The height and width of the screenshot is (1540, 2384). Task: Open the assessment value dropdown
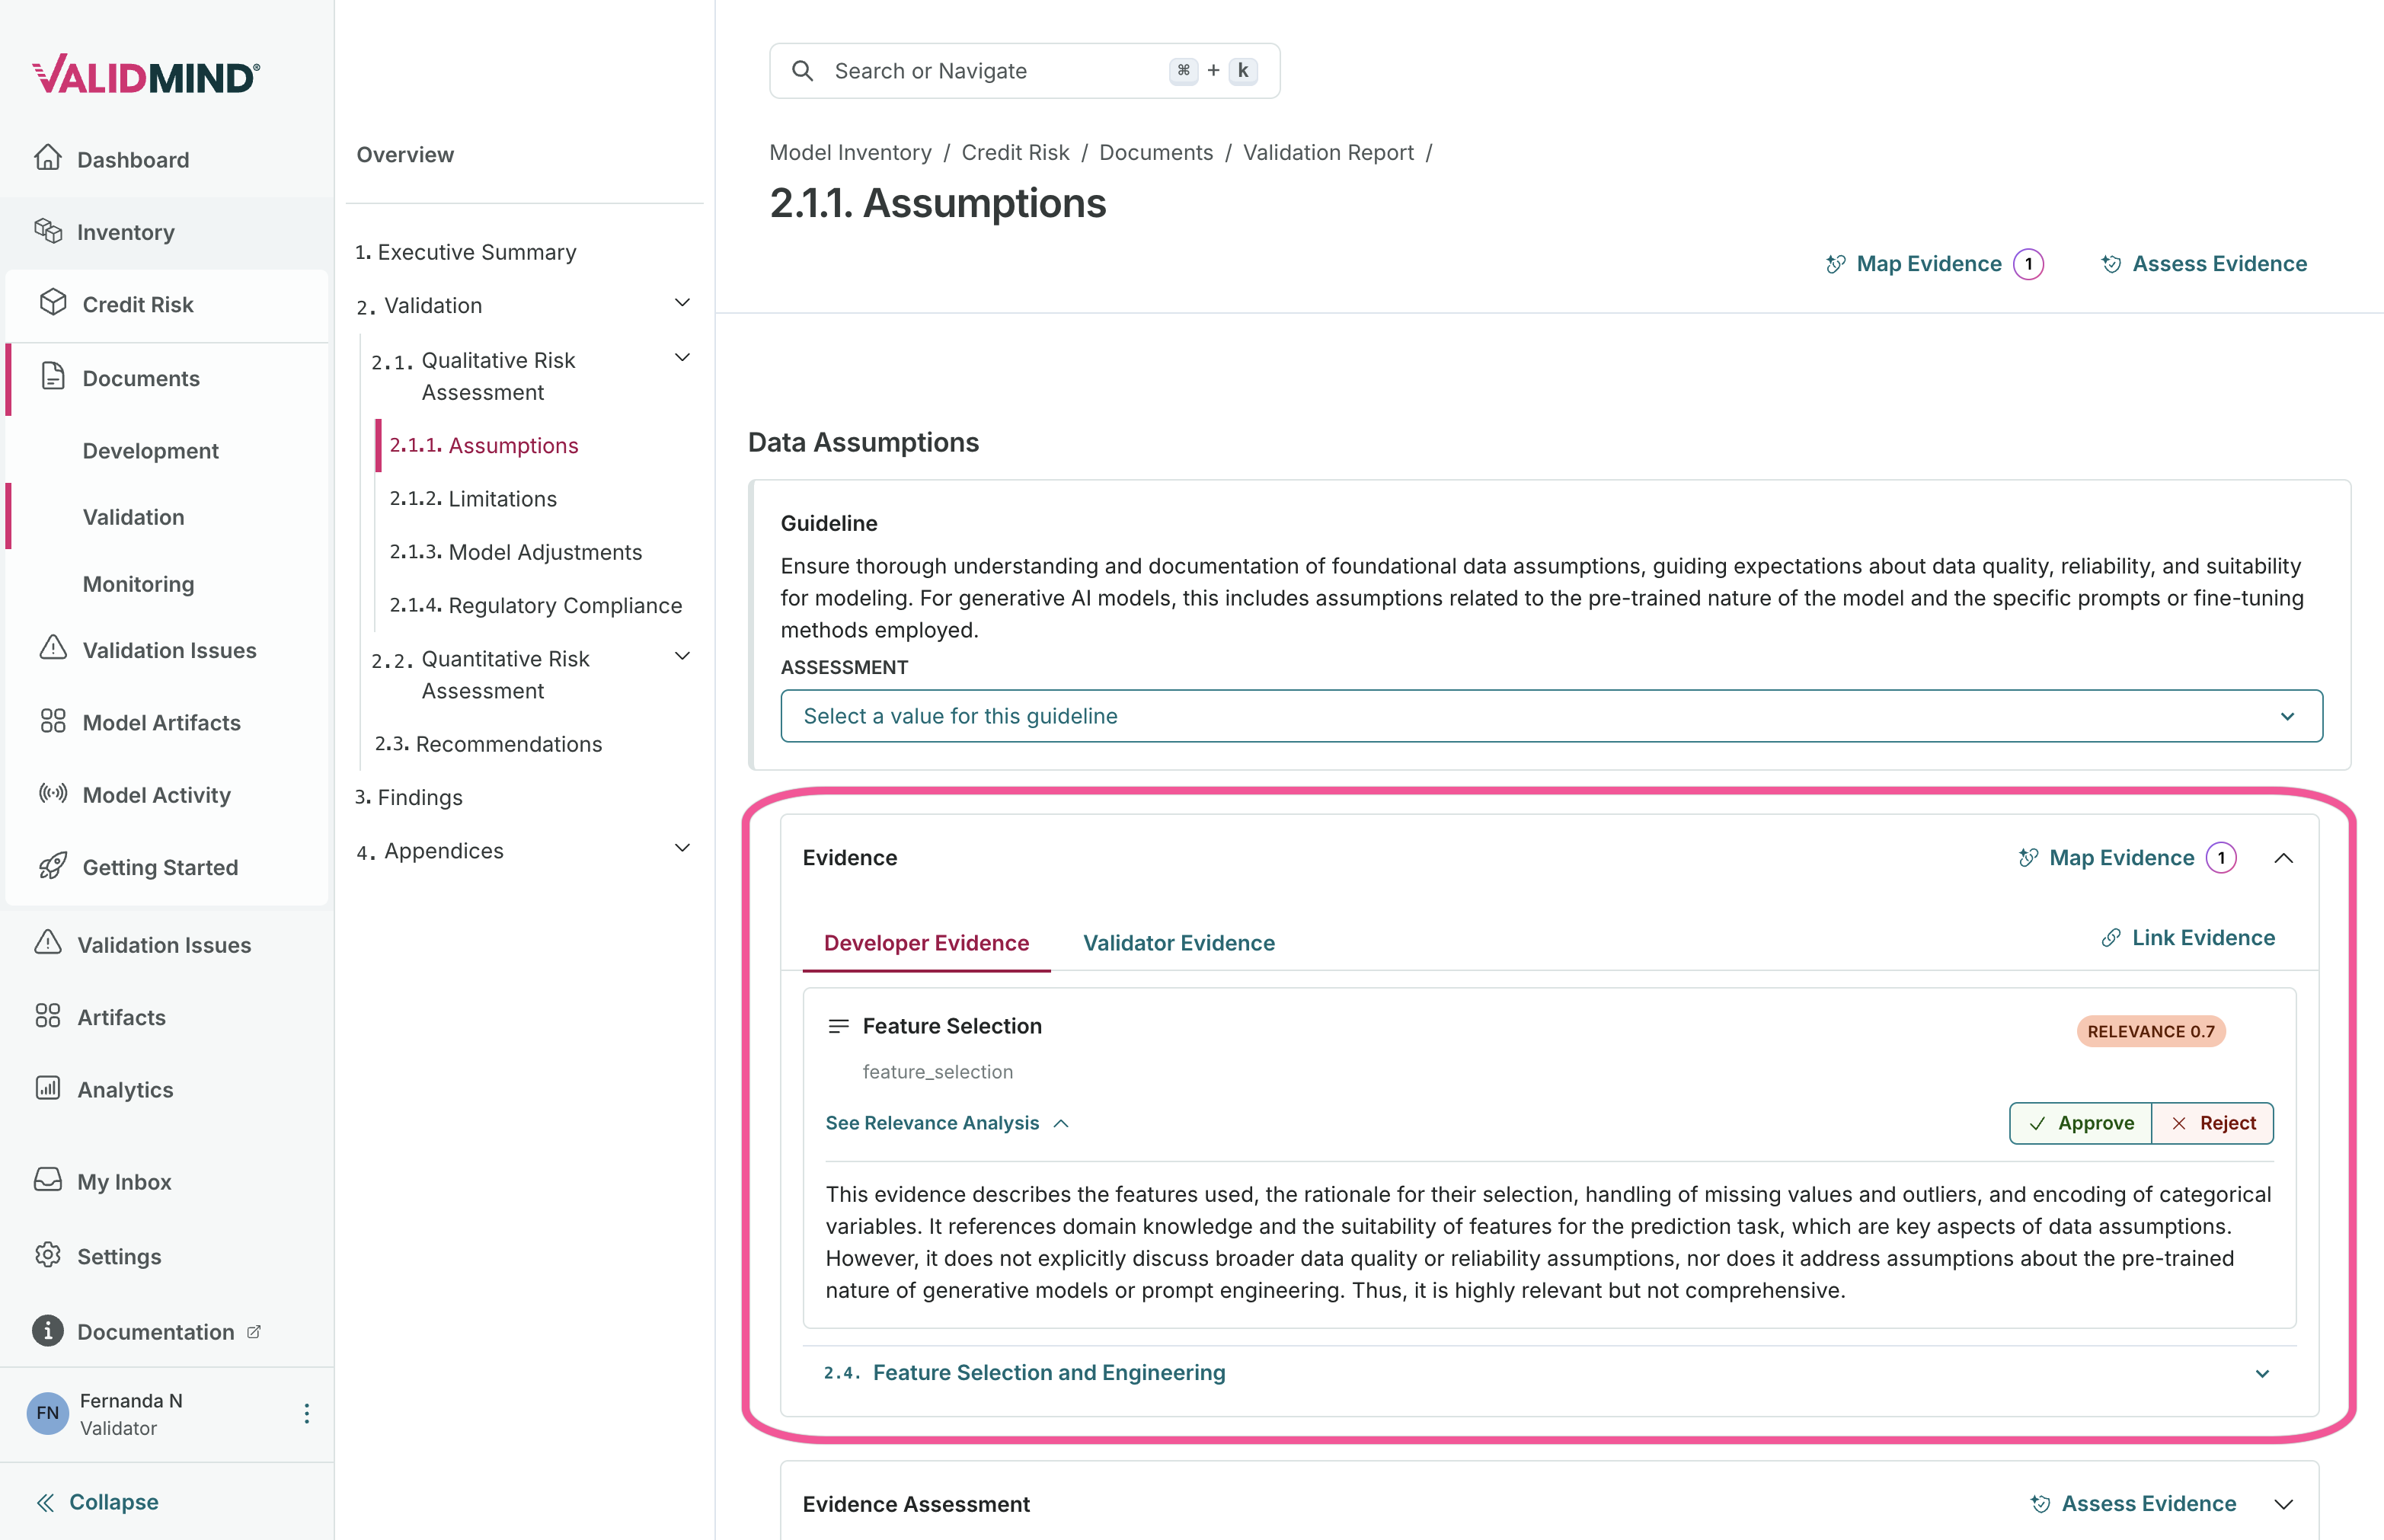click(1551, 716)
